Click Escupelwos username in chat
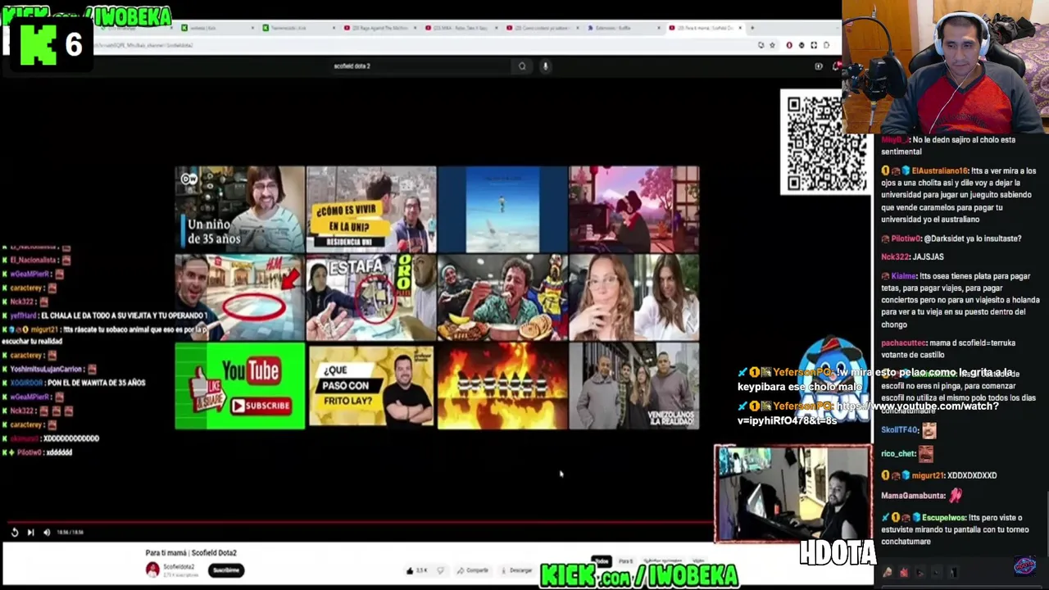Viewport: 1049px width, 590px height. click(944, 518)
